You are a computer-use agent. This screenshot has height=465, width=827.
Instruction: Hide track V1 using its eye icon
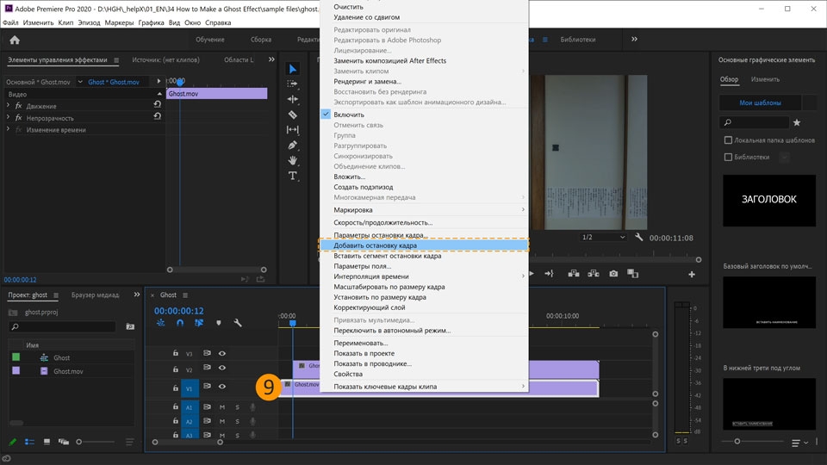222,387
